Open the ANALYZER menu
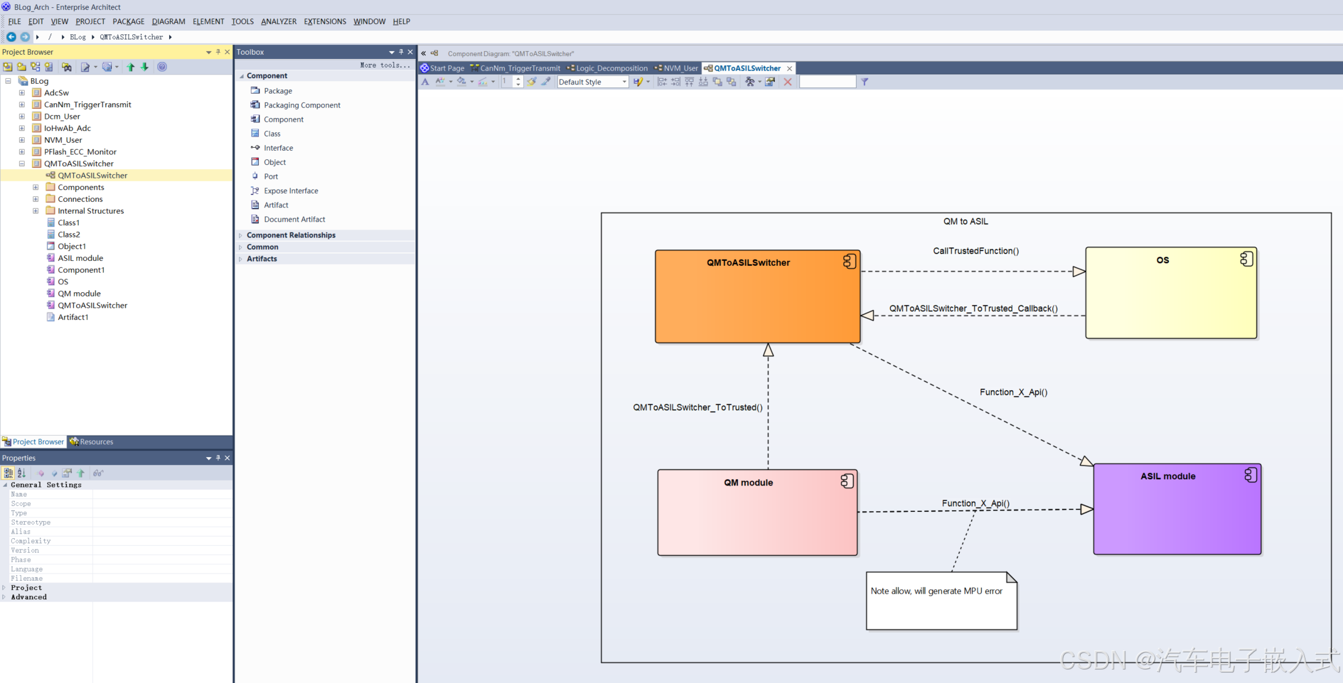 [x=279, y=22]
